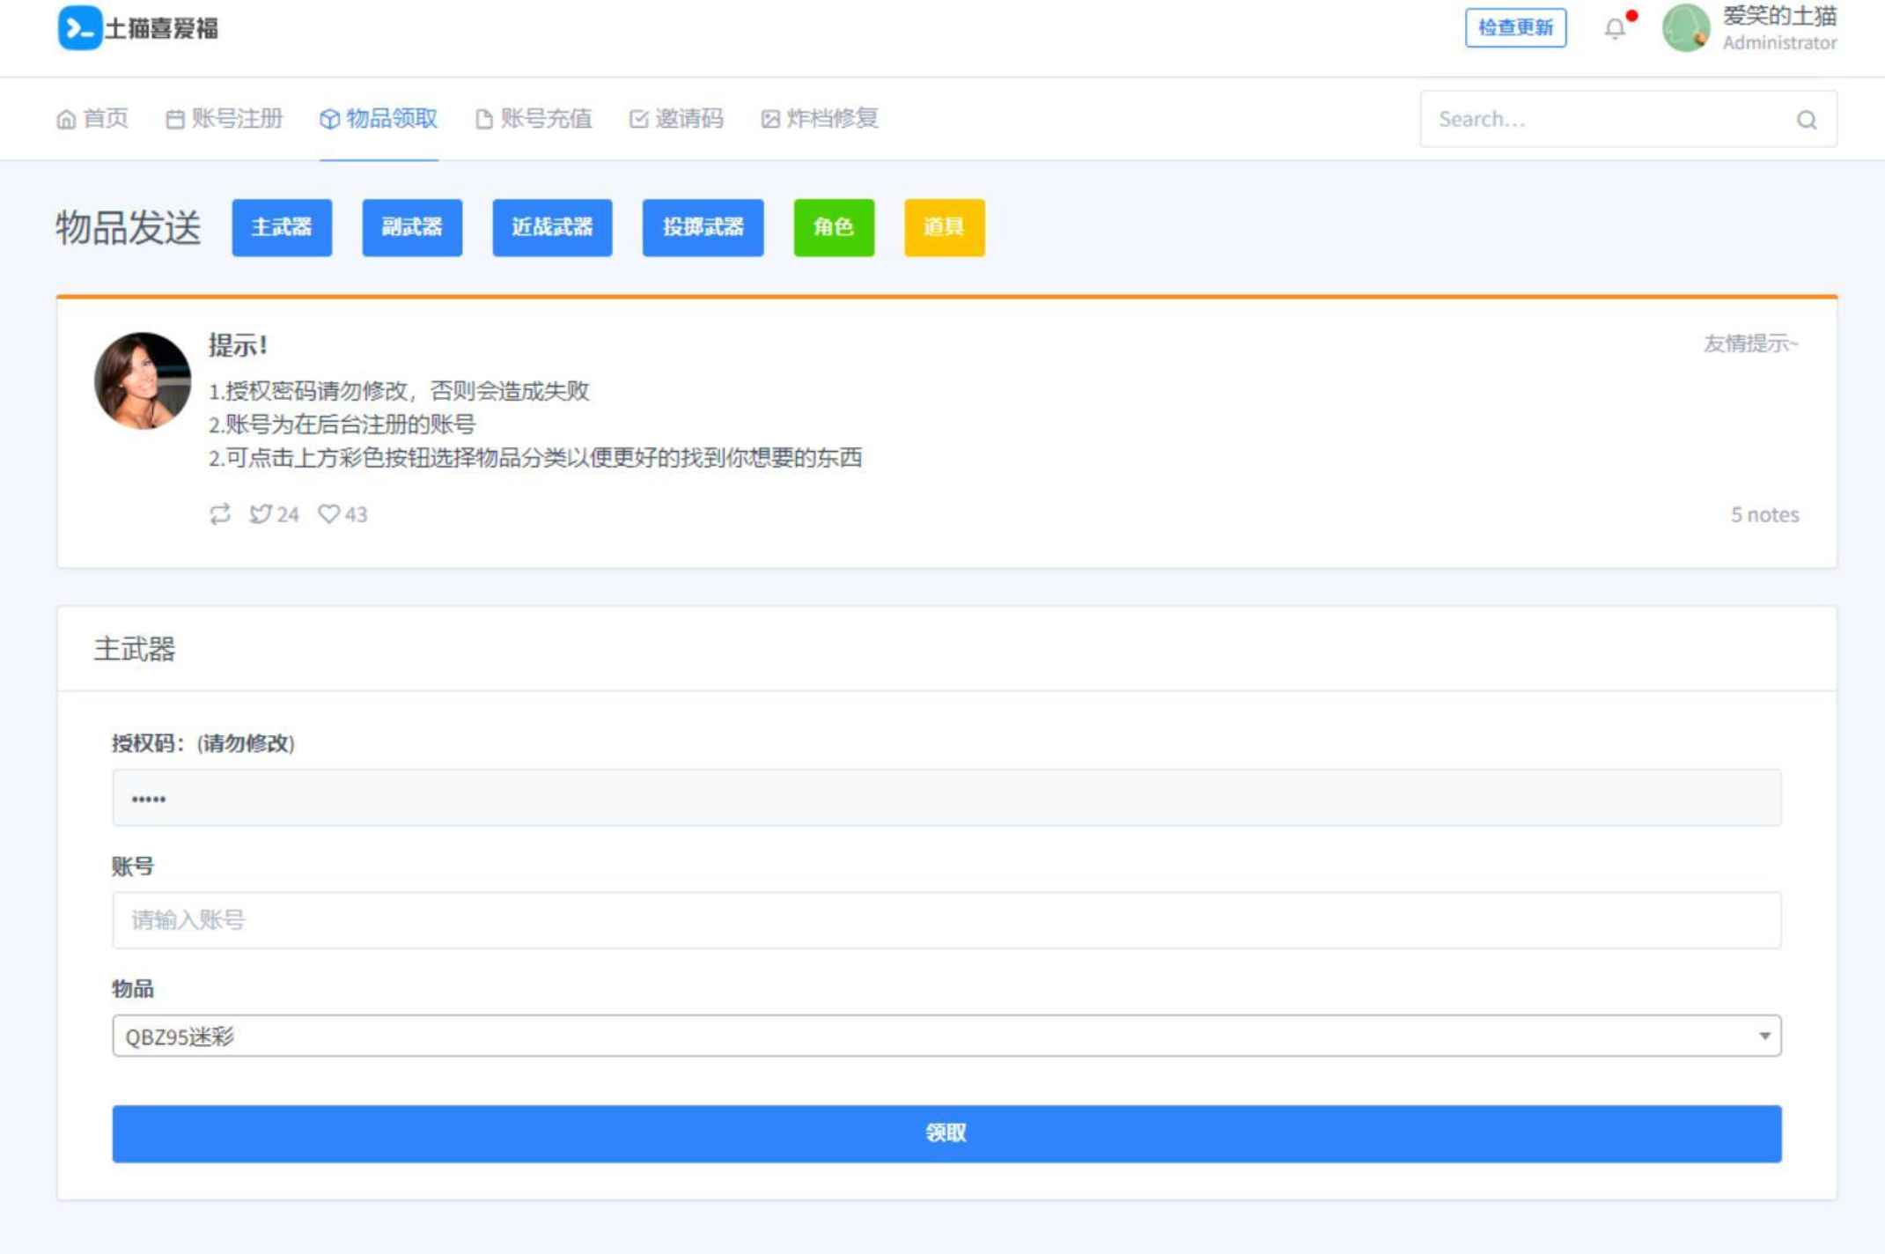Viewport: 1885px width, 1254px height.
Task: Expand the weapon selection list arrow
Action: tap(1764, 1035)
